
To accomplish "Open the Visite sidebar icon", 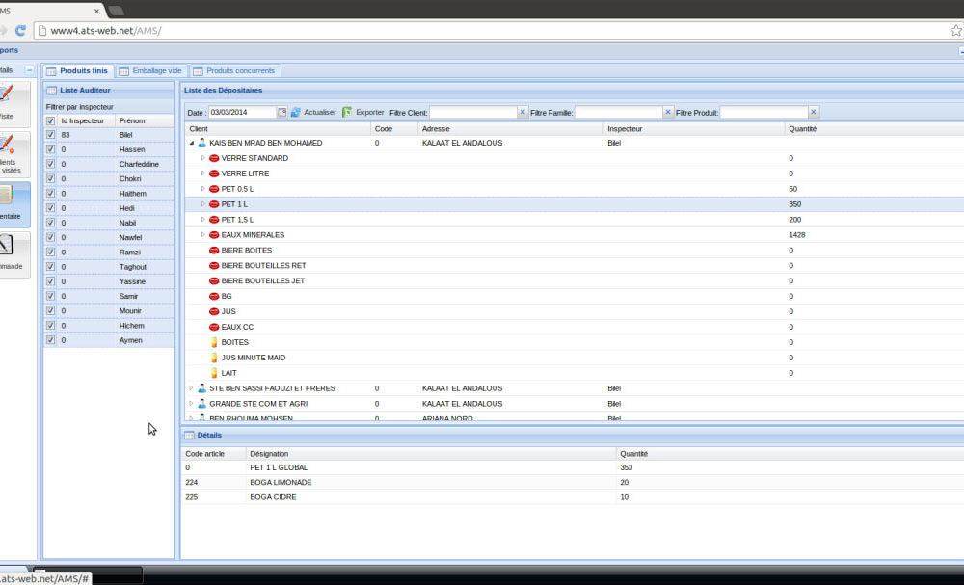I will click(x=7, y=100).
